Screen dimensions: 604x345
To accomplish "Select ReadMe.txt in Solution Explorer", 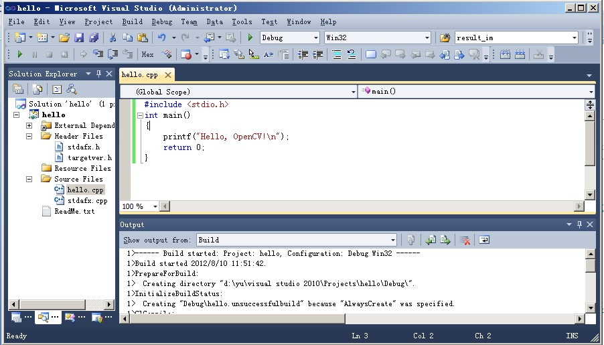I will coord(74,211).
